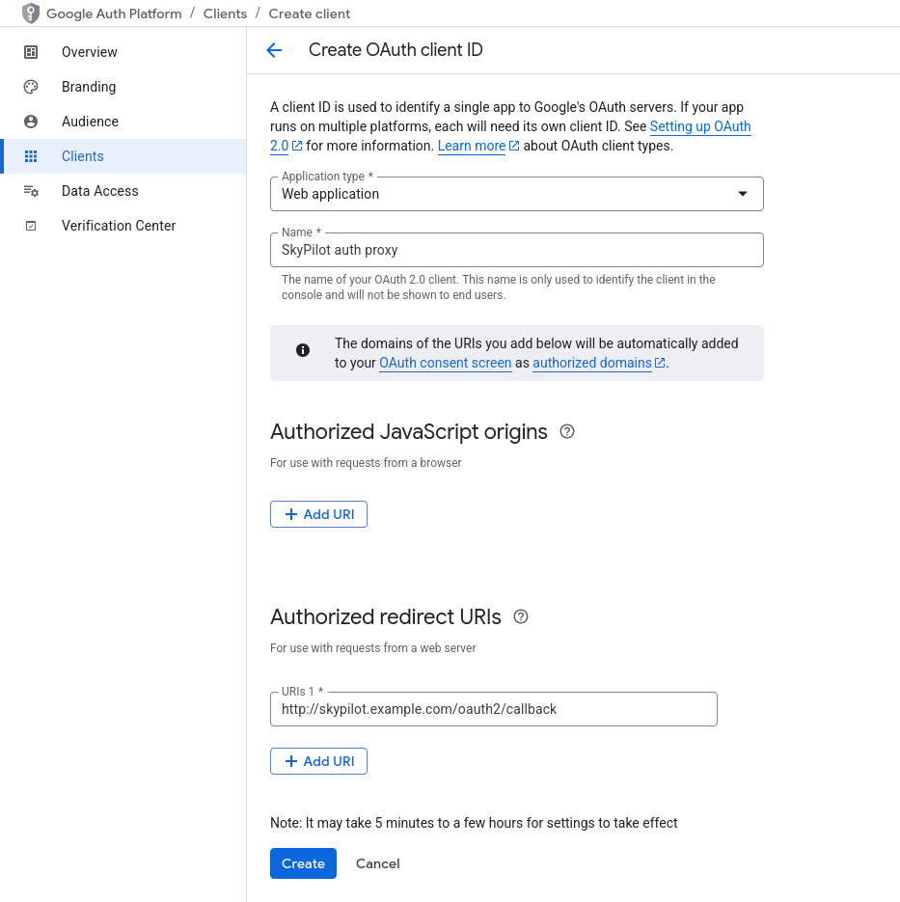Click the "Create OAuth client ID" heading
The width and height of the screenshot is (900, 902).
click(x=395, y=50)
